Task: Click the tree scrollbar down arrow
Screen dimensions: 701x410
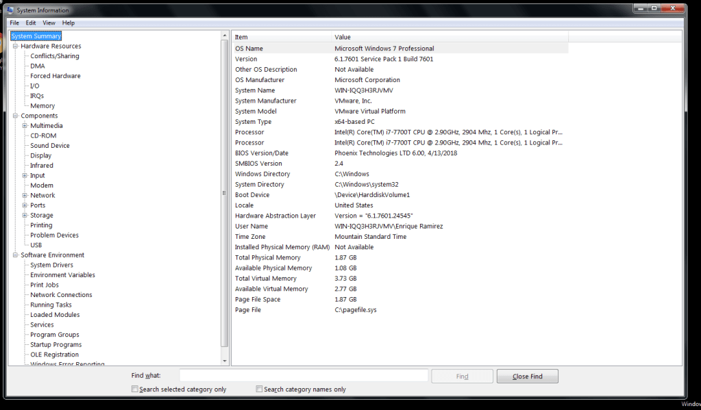Action: click(225, 361)
